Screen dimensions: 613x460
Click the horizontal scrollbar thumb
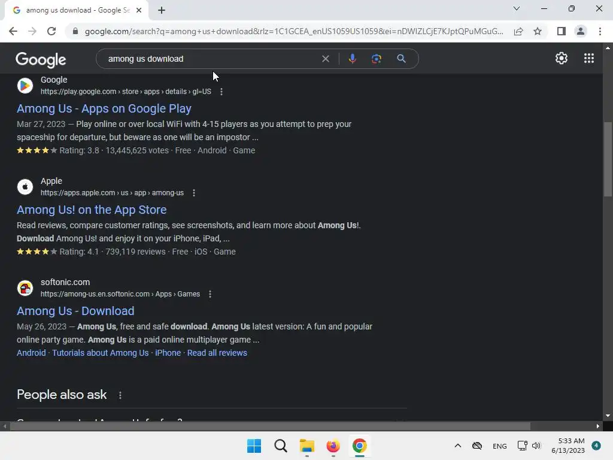pos(270,426)
